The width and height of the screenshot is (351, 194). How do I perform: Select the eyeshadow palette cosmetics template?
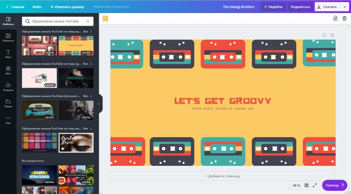[39, 143]
